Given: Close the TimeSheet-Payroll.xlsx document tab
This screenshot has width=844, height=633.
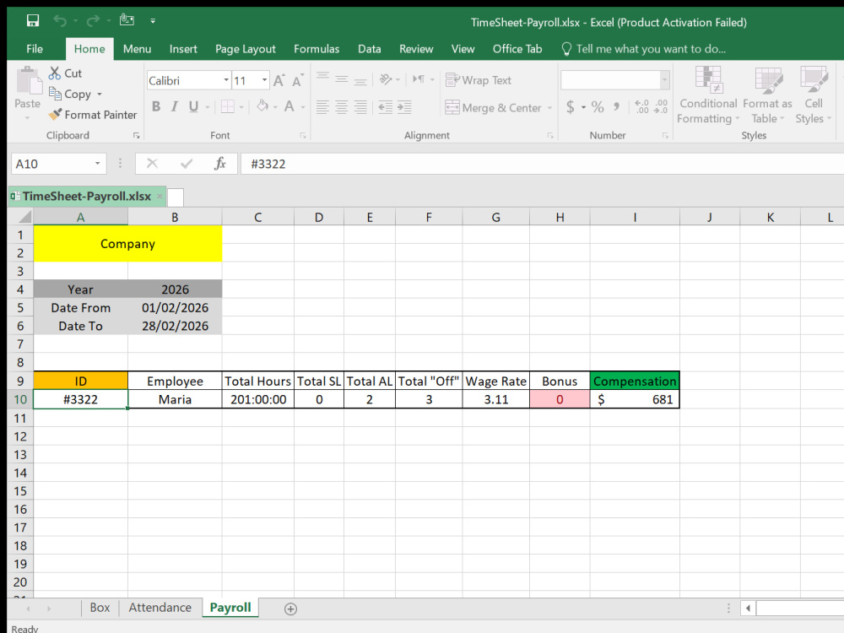Looking at the screenshot, I should pos(160,197).
